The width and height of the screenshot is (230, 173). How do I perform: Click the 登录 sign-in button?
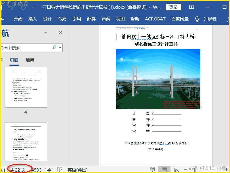coord(173,7)
